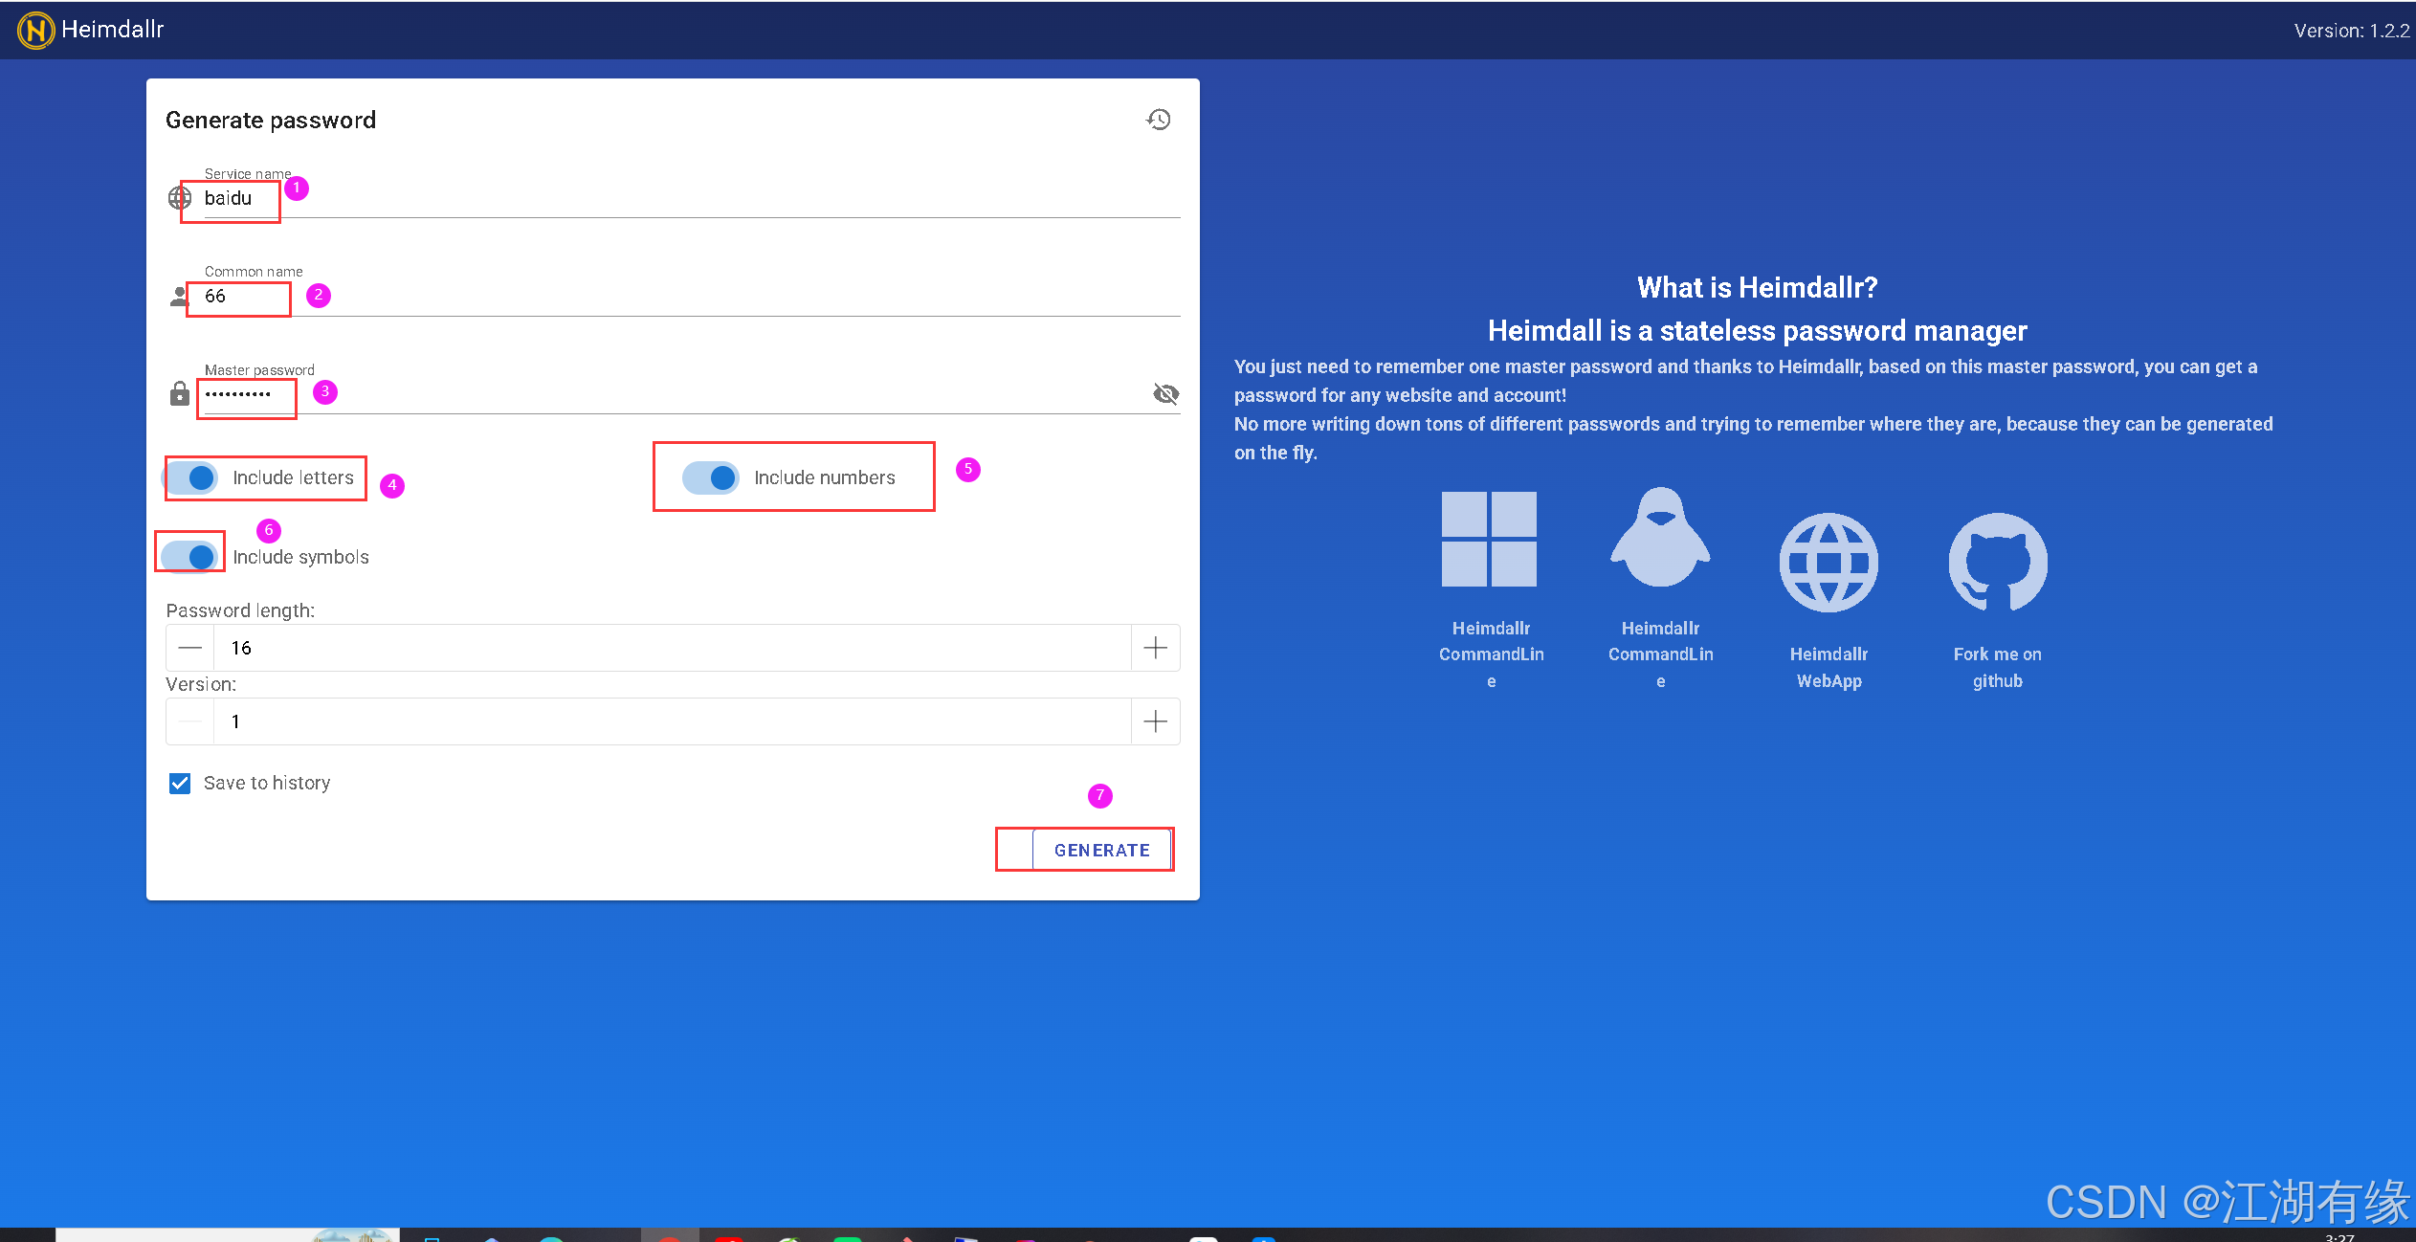This screenshot has height=1242, width=2416.
Task: Open the Fork me on github icon
Action: click(x=1998, y=563)
